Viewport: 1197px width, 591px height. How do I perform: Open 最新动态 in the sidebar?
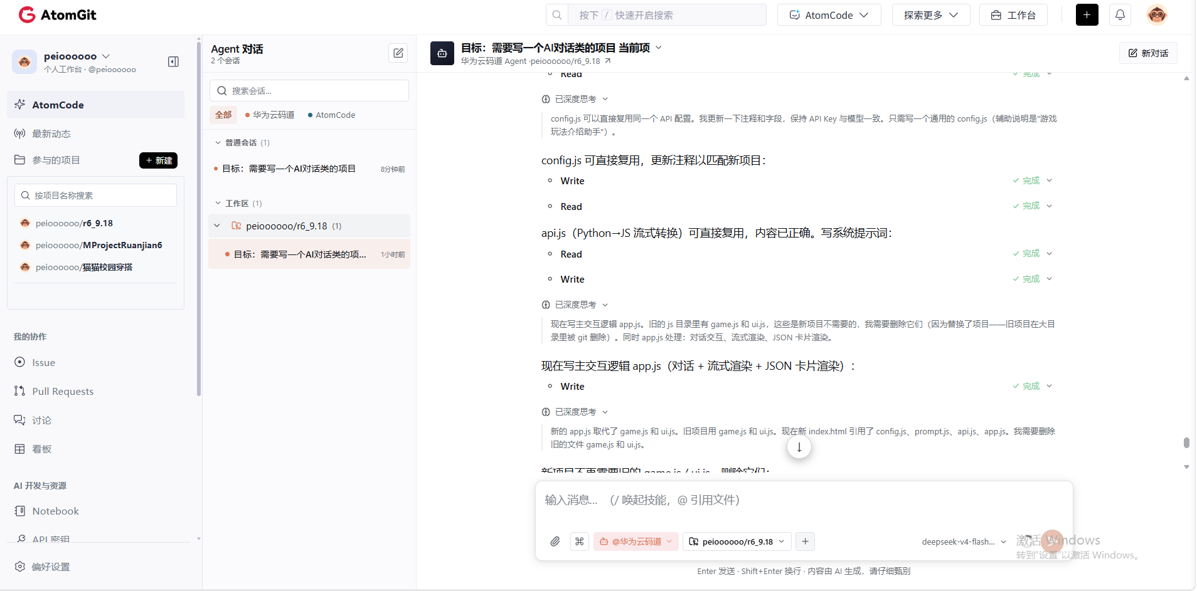click(x=51, y=133)
